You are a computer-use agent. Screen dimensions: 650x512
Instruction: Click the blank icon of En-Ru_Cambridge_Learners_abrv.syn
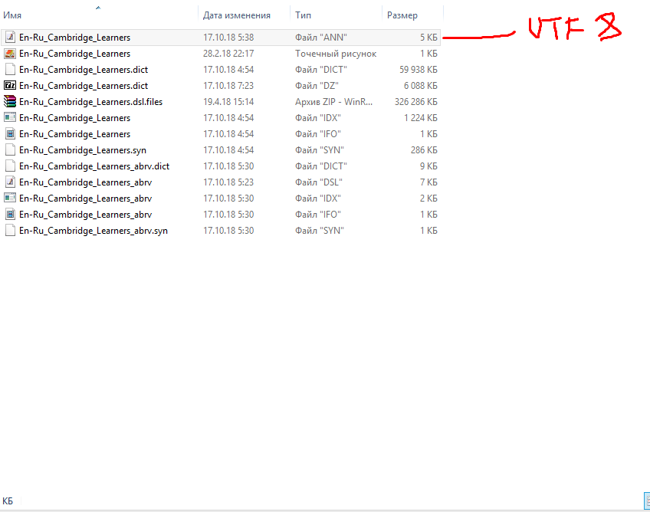coord(10,231)
